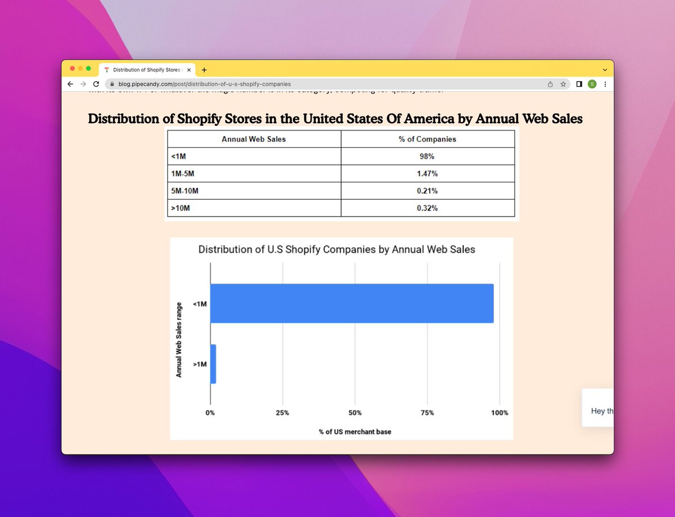Click the % of US merchant base axis title
Image resolution: width=675 pixels, height=517 pixels.
pyautogui.click(x=355, y=431)
